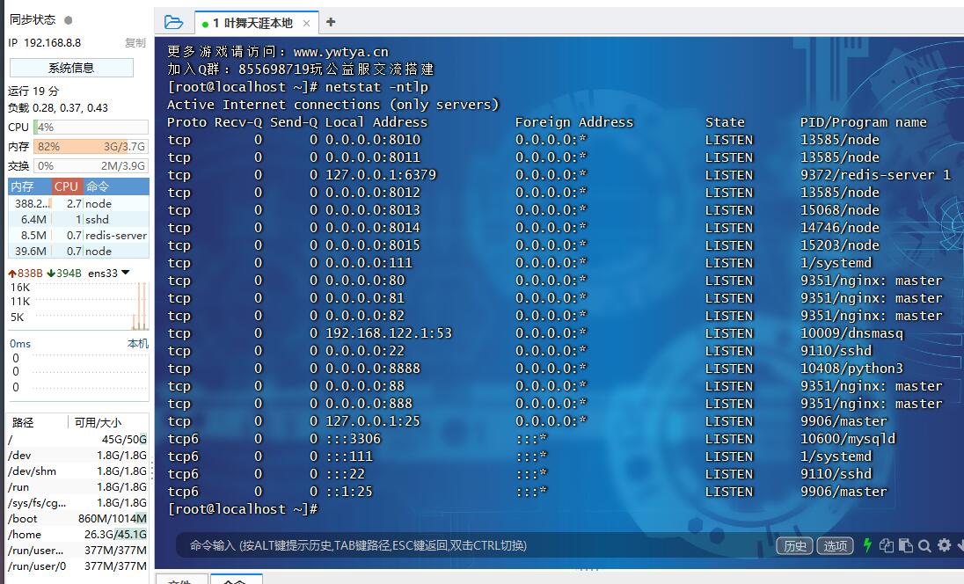Image resolution: width=964 pixels, height=584 pixels.
Task: Open the 选项 button
Action: coord(835,545)
